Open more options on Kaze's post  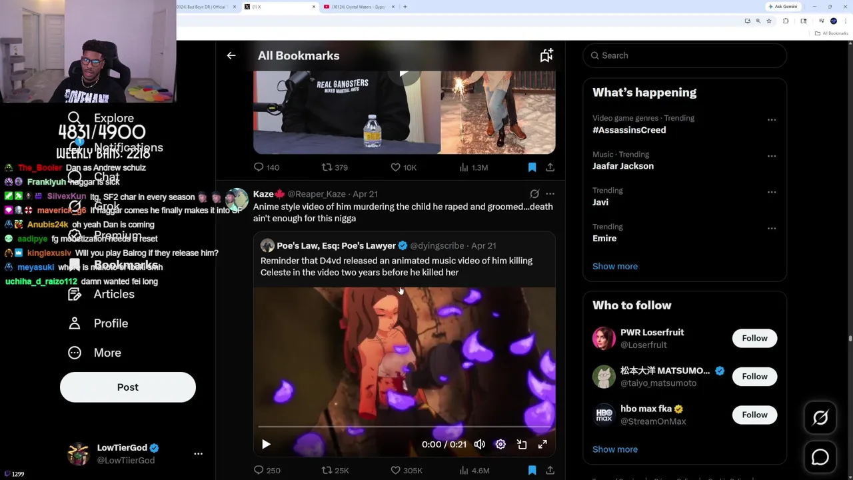click(x=550, y=194)
